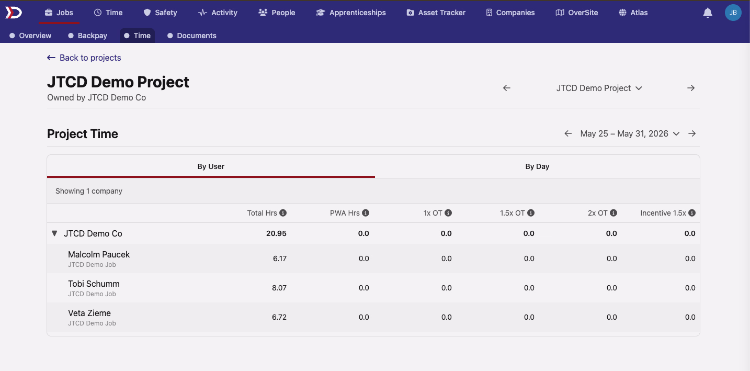Click info icon next to 1x OT

(448, 213)
